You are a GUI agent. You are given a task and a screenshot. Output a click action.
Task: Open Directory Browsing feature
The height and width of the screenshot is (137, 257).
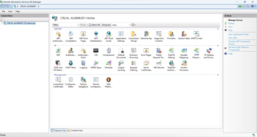coord(134,53)
